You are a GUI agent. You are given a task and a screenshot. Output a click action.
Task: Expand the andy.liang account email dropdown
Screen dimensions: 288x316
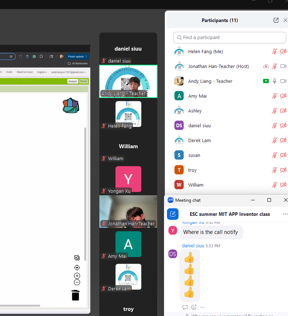pos(68,72)
